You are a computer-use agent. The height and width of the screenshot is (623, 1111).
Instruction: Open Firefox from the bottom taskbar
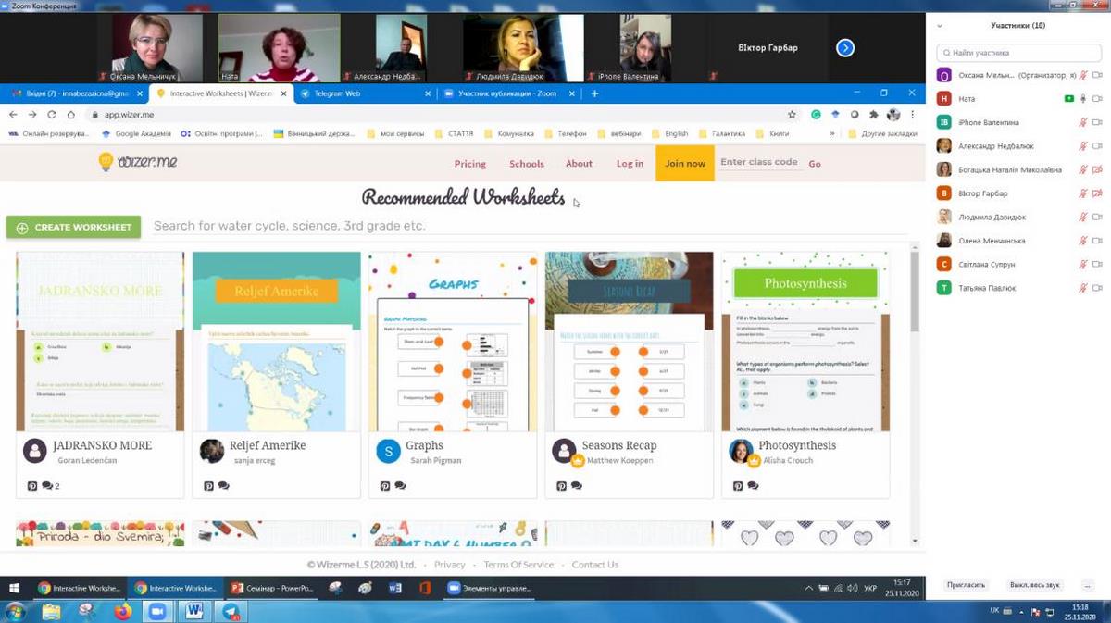pyautogui.click(x=122, y=612)
